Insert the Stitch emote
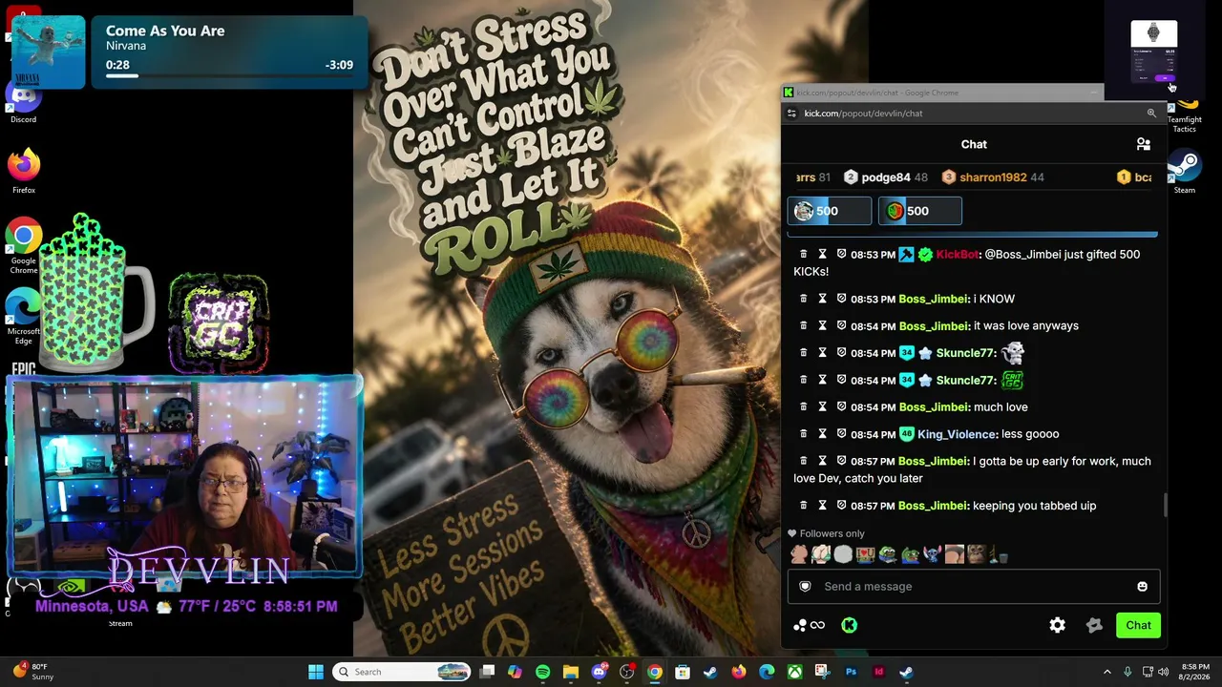The height and width of the screenshot is (687, 1222). 932,555
